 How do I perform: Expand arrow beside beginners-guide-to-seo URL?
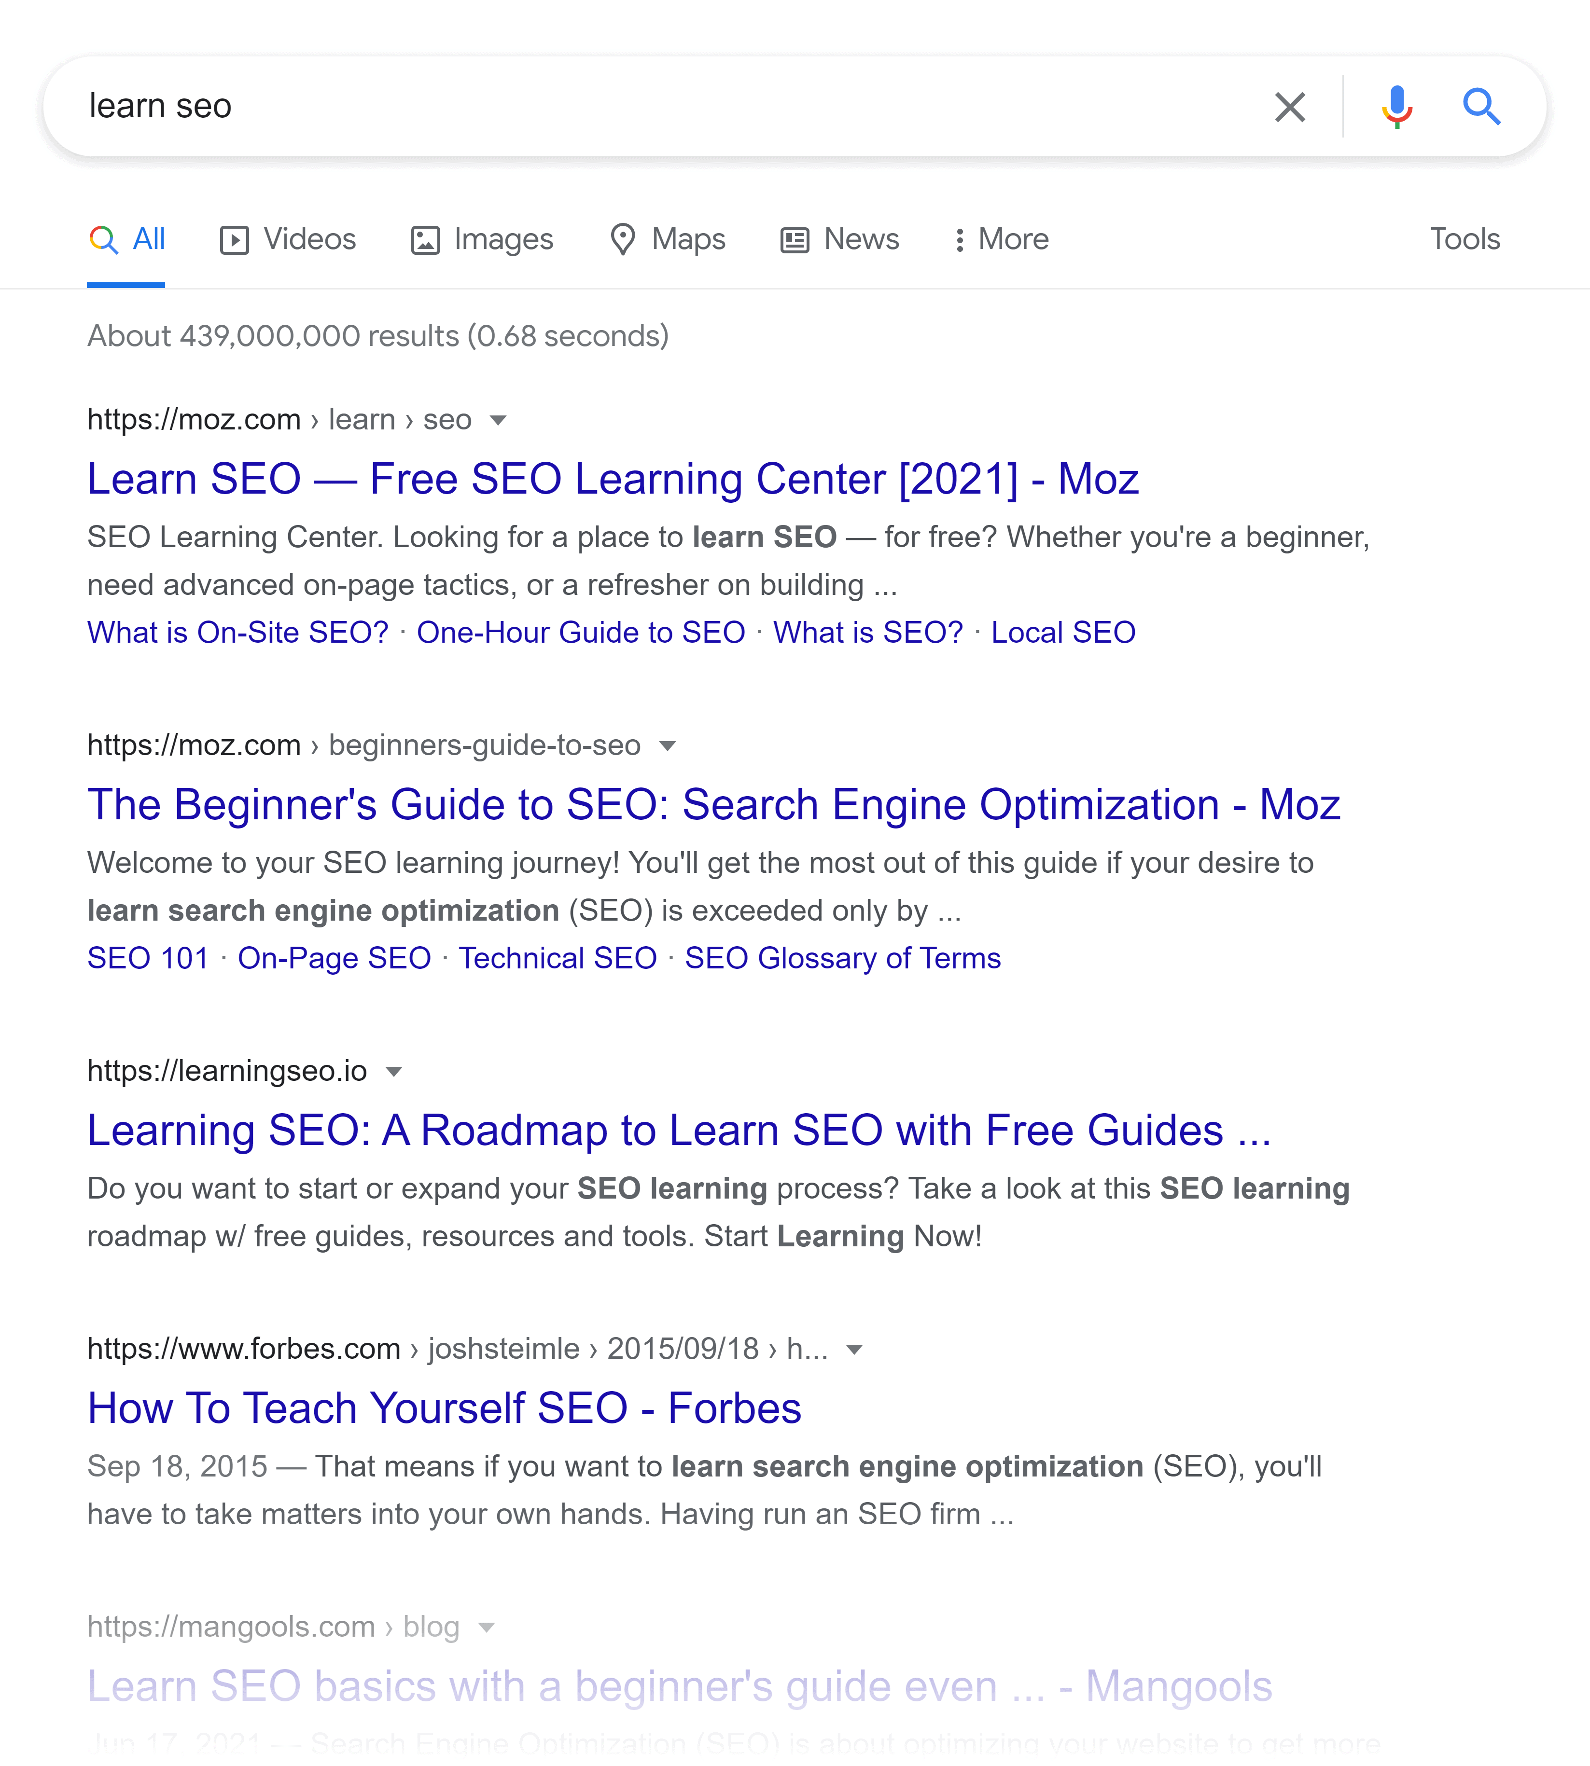pos(668,746)
